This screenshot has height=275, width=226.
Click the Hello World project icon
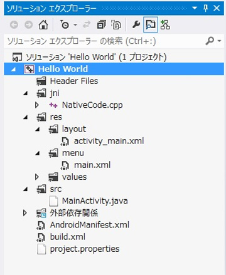[29, 69]
